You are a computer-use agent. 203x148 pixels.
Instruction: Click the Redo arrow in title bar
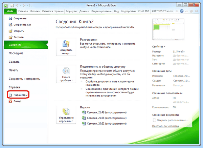pyautogui.click(x=24, y=5)
